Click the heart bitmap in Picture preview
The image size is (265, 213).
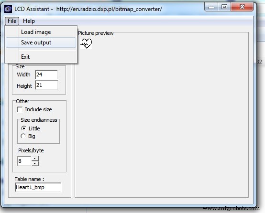(x=86, y=43)
